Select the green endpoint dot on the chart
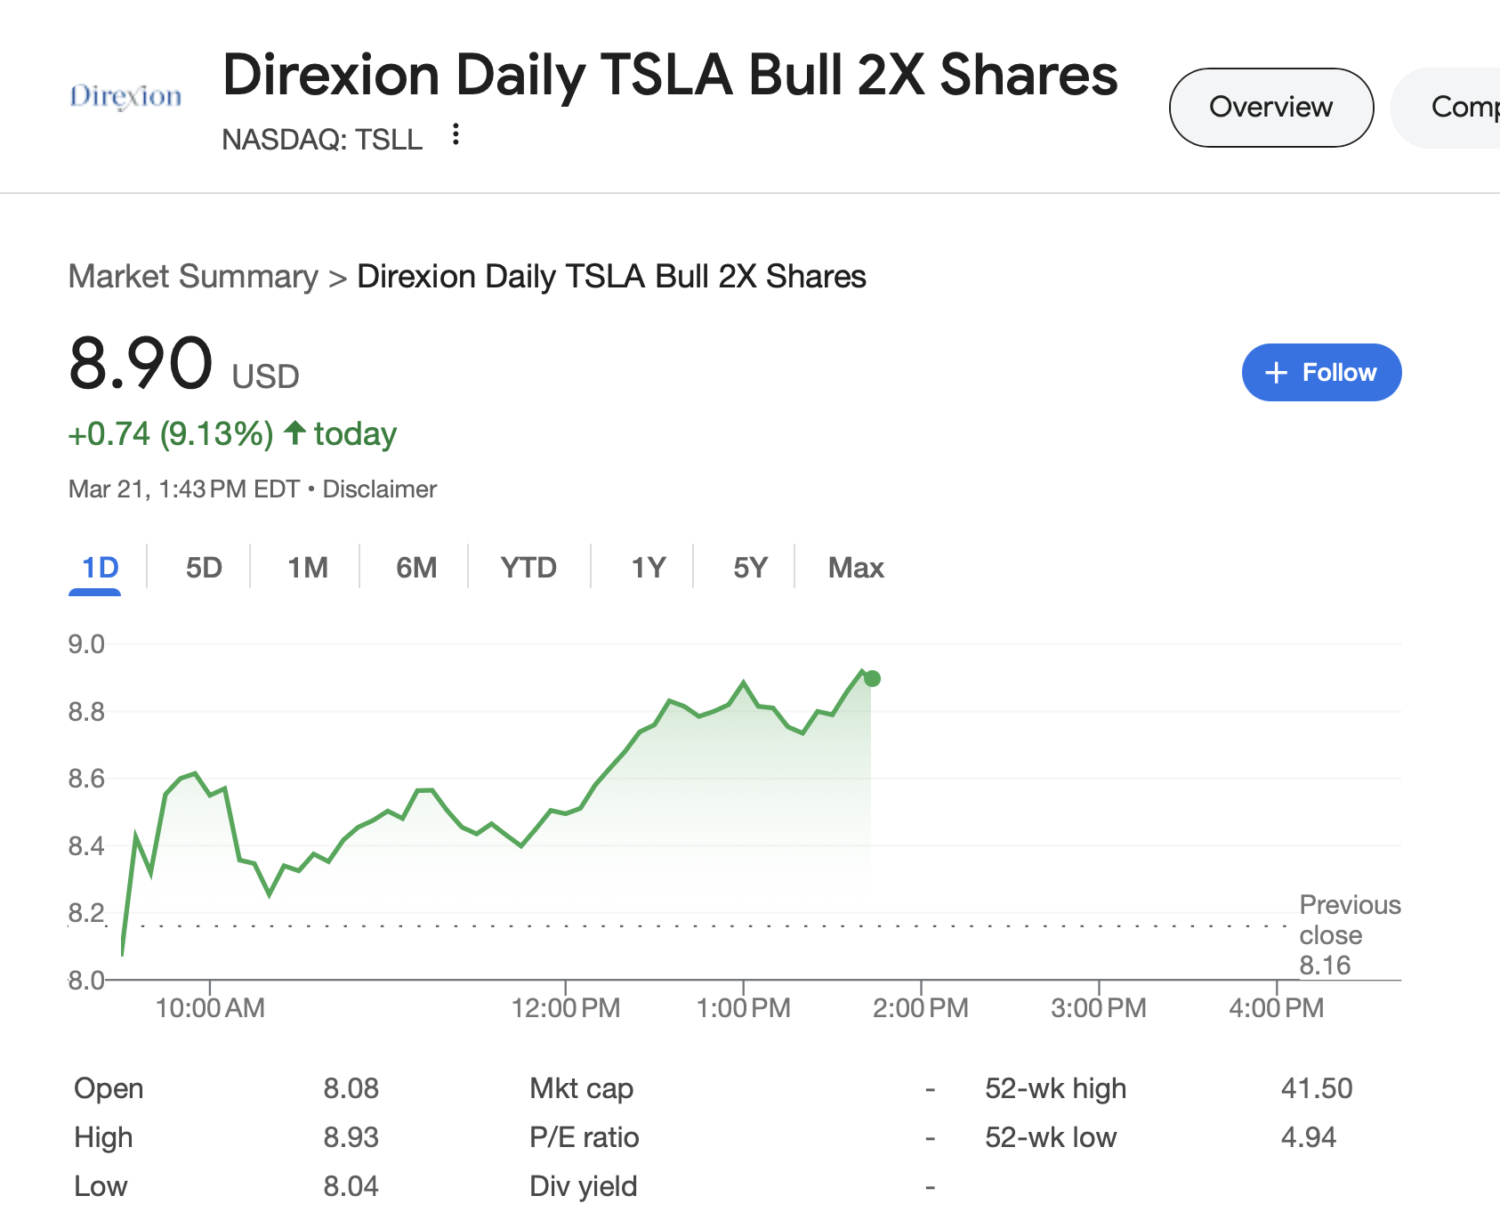 (871, 678)
